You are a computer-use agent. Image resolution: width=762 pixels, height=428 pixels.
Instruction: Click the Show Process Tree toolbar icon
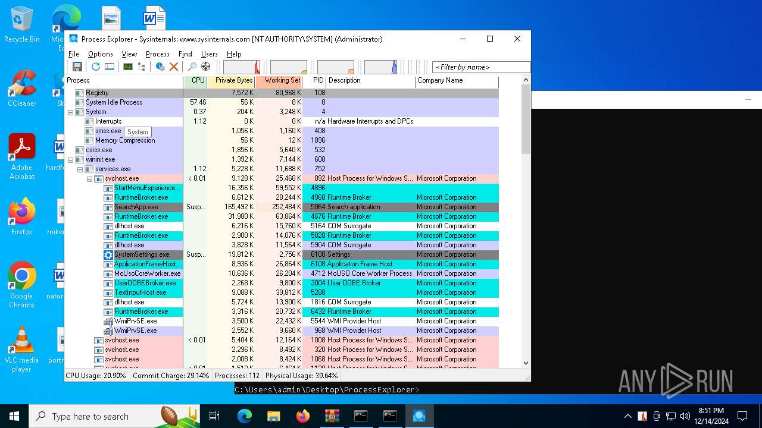pyautogui.click(x=141, y=67)
